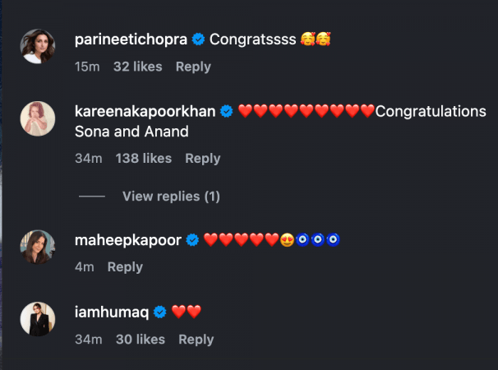Open kareenakapoorkhan's profile avatar
This screenshot has height=370, width=498.
tap(37, 118)
